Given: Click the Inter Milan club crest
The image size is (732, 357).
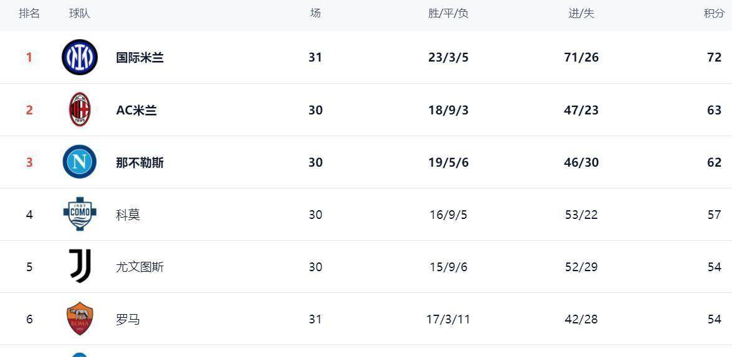Looking at the screenshot, I should (x=80, y=57).
